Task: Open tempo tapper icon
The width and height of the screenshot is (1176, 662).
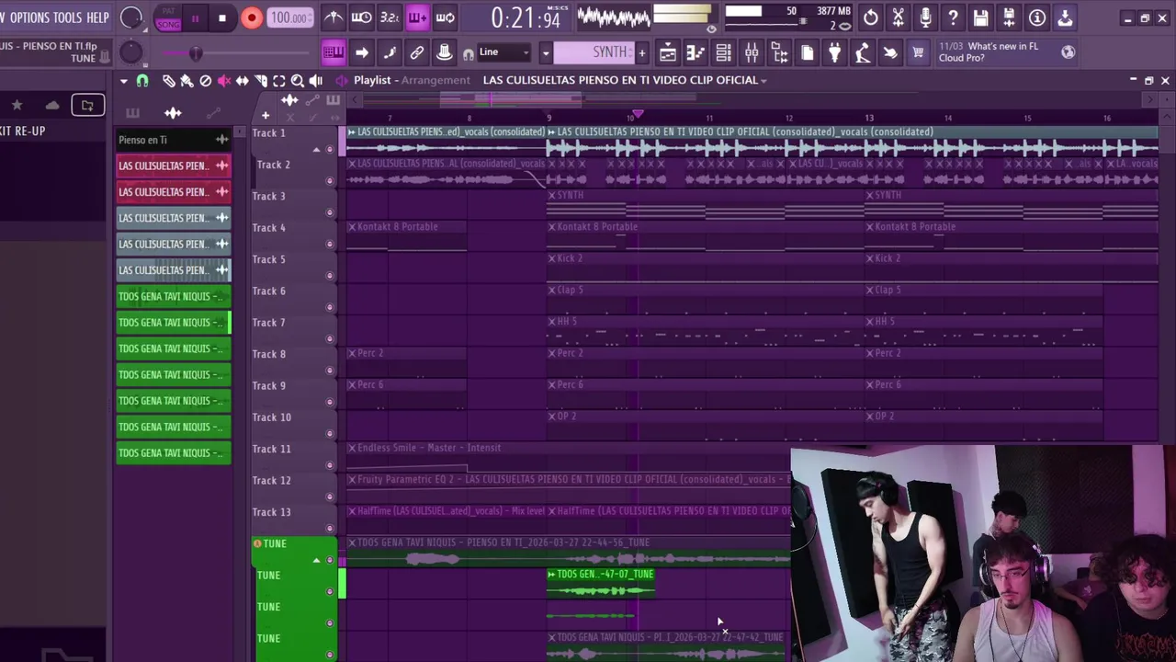Action: pos(862,53)
